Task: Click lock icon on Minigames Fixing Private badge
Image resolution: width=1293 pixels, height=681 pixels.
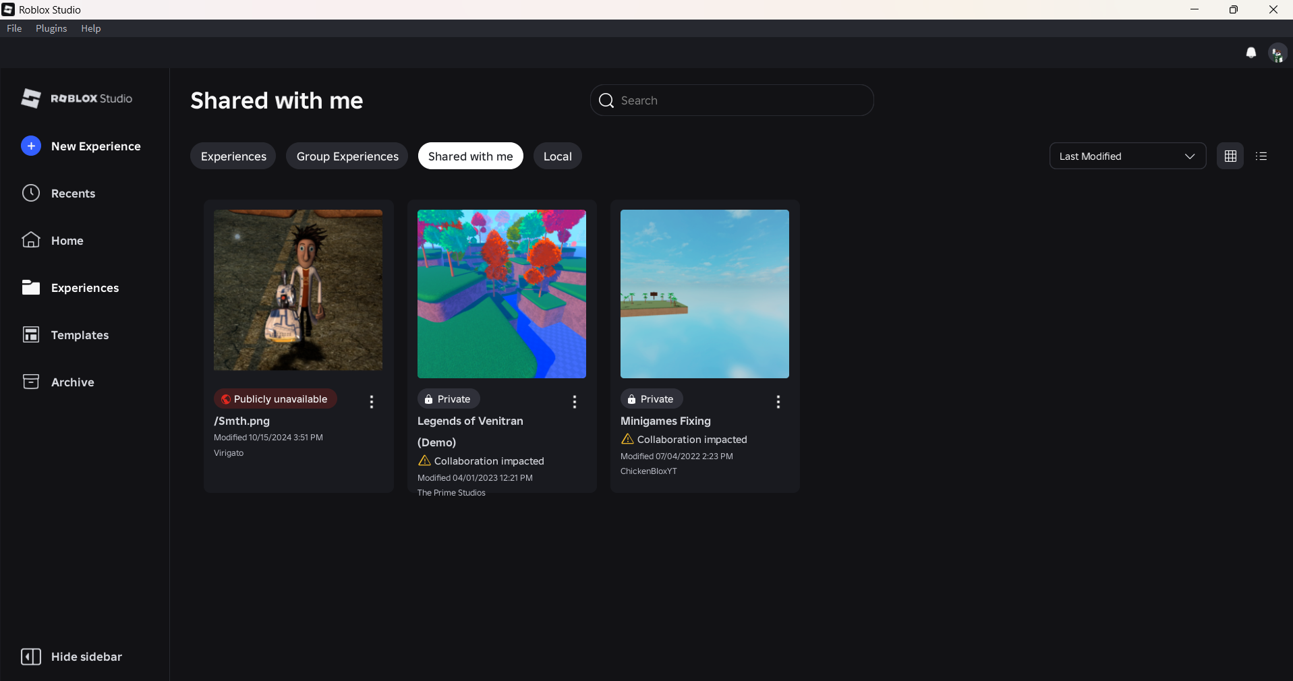Action: pos(631,399)
